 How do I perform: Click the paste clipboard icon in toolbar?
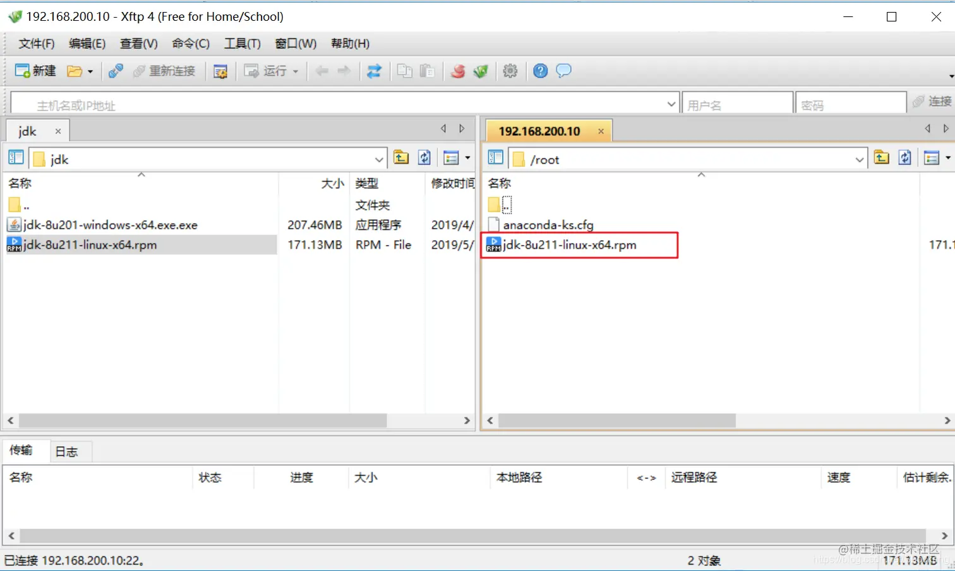[427, 71]
